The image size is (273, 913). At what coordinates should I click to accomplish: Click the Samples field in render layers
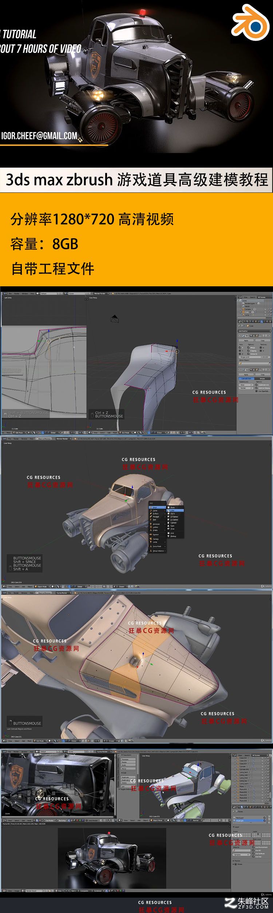click(x=241, y=855)
